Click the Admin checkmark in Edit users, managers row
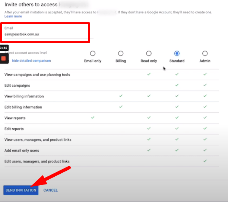The image size is (228, 202). click(x=205, y=161)
